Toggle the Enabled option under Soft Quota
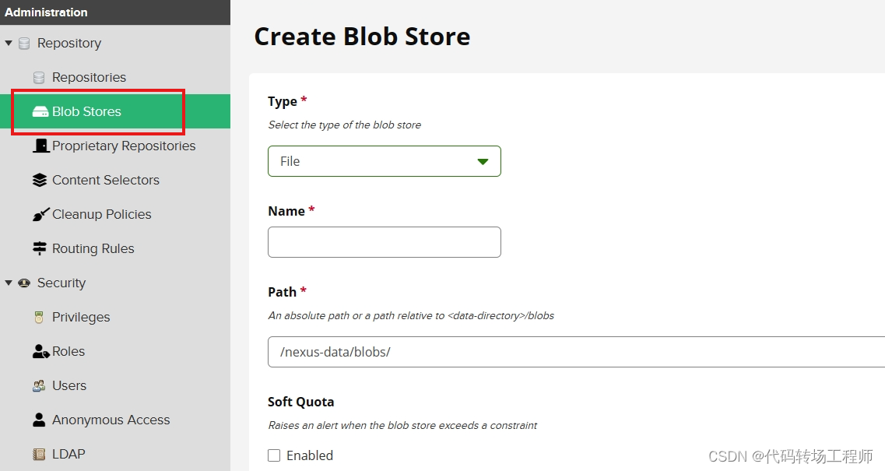The image size is (885, 471). pyautogui.click(x=274, y=455)
